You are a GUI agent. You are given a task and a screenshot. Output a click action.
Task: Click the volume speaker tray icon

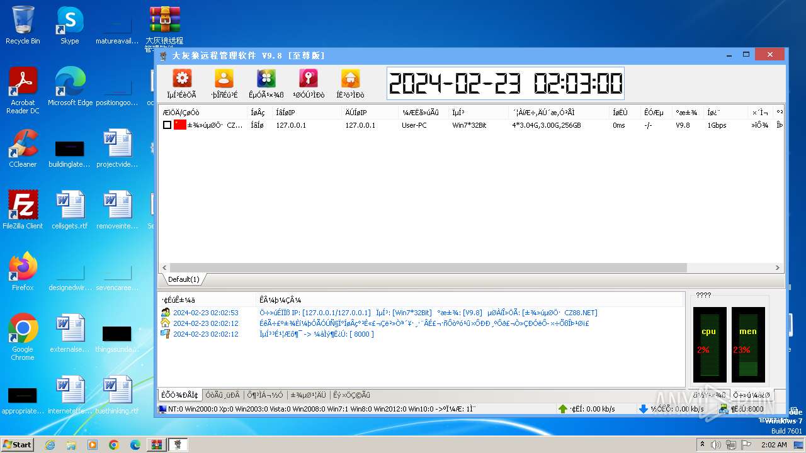coord(715,445)
